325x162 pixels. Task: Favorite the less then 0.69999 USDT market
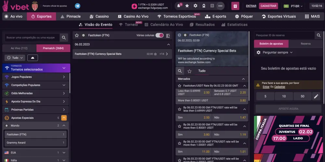[180, 109]
